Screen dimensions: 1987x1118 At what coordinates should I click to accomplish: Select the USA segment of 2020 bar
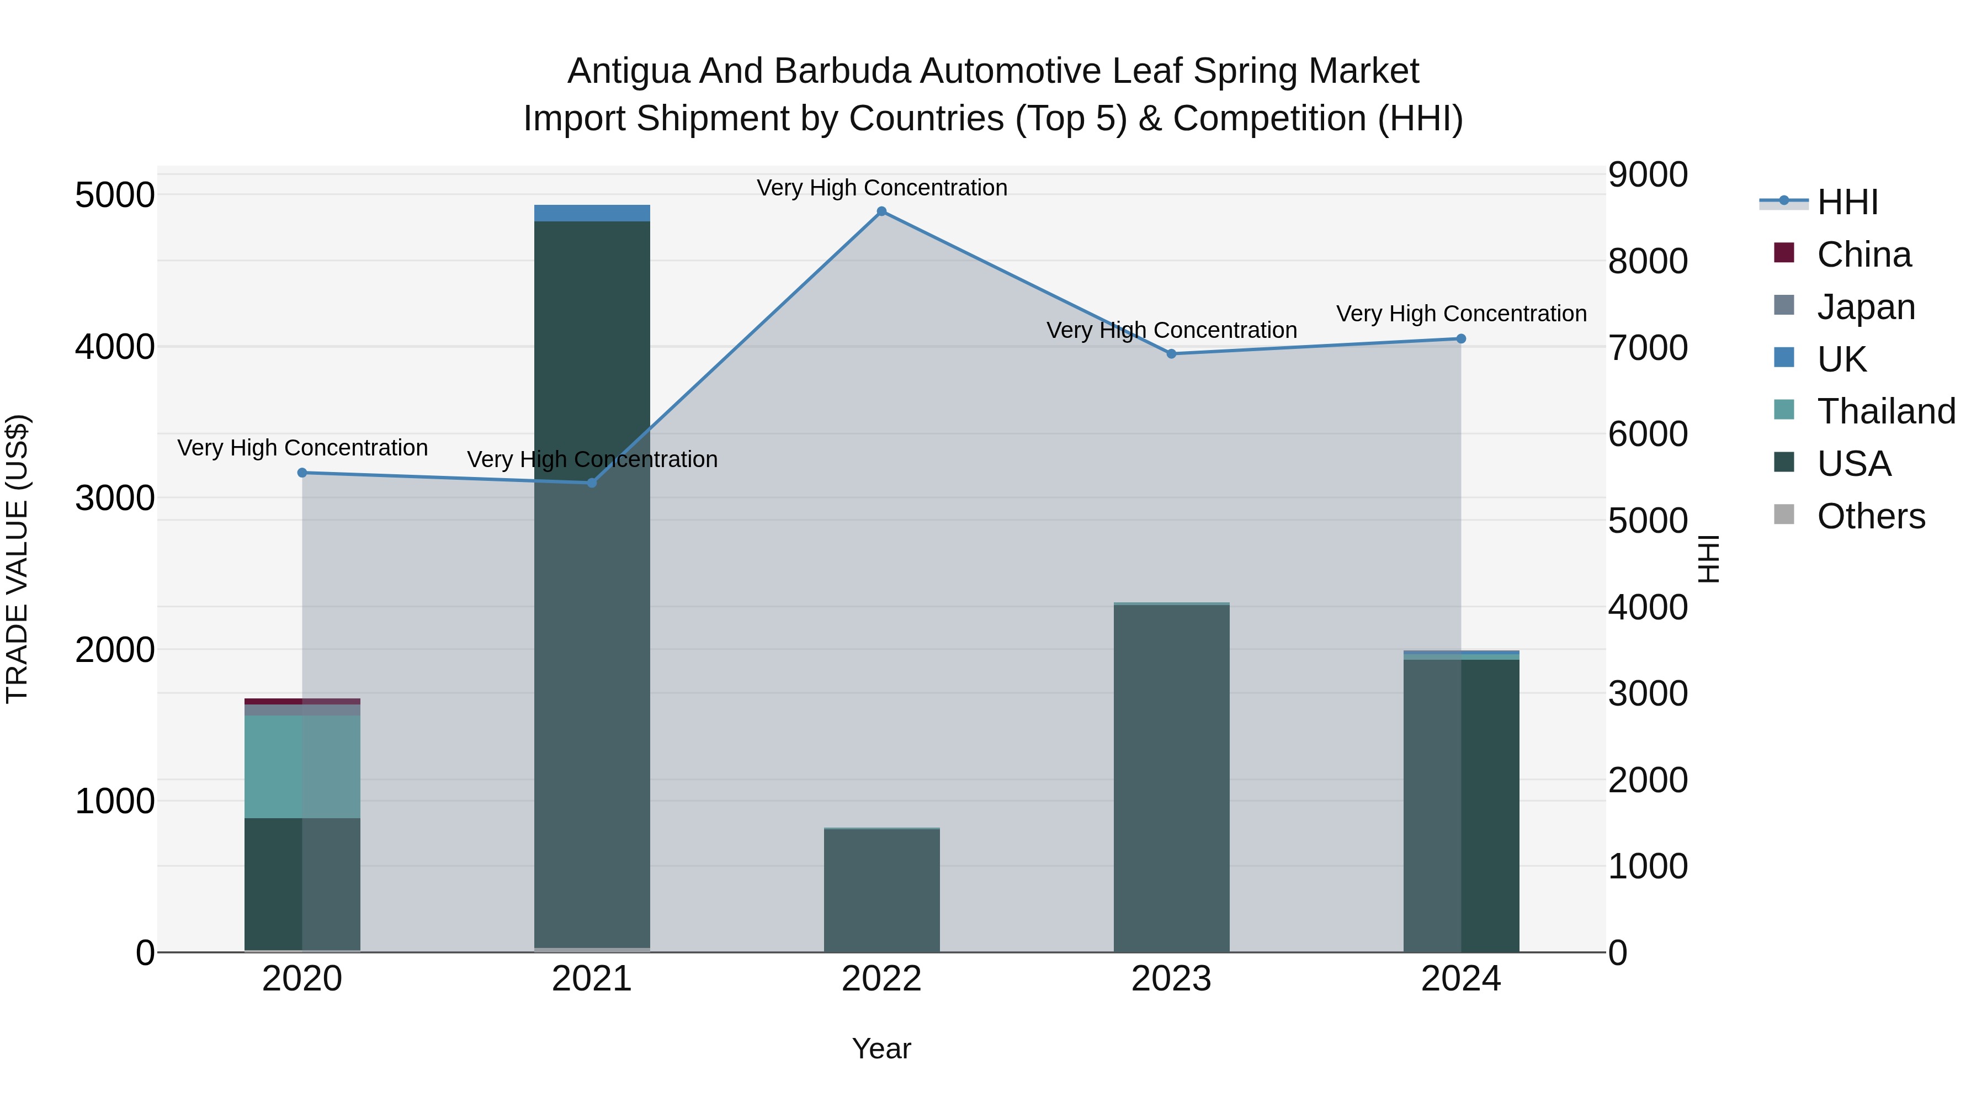click(302, 883)
